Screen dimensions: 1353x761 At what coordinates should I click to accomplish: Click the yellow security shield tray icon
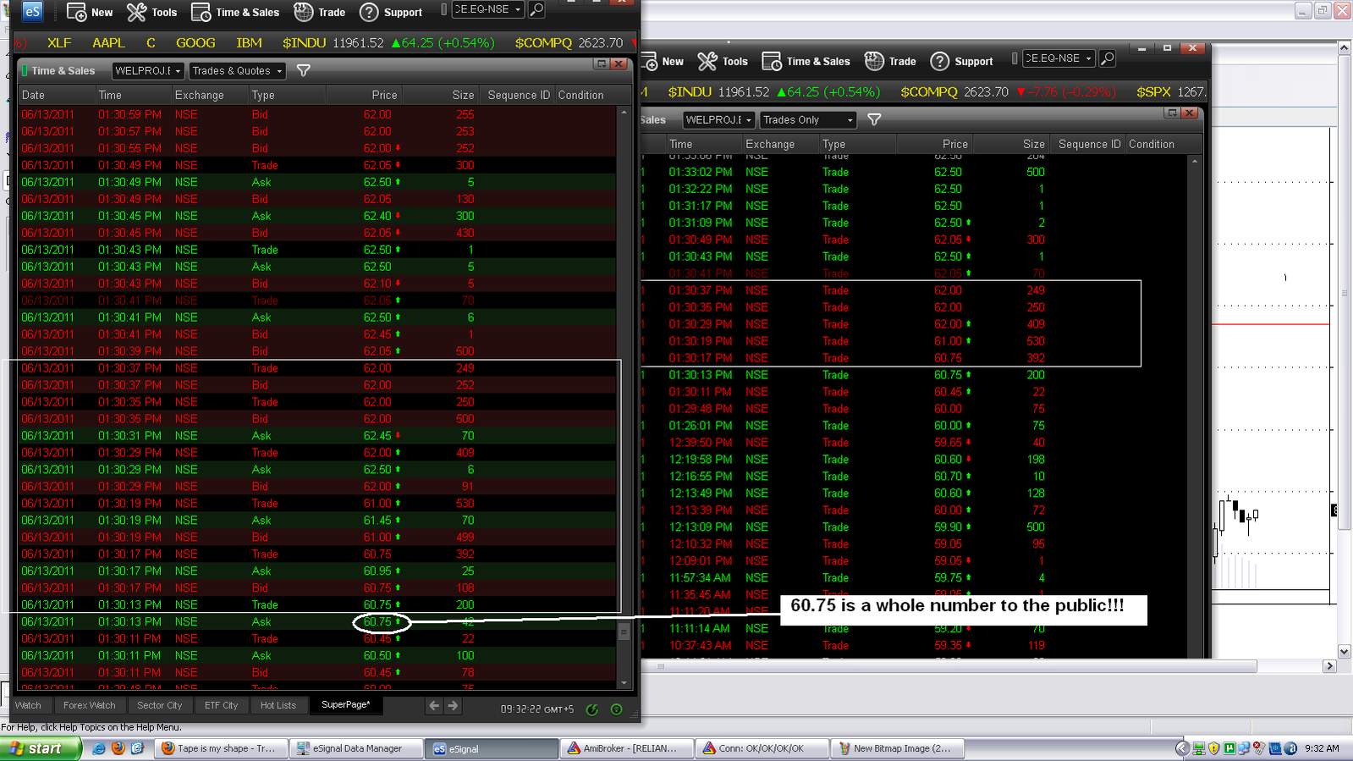(1214, 748)
